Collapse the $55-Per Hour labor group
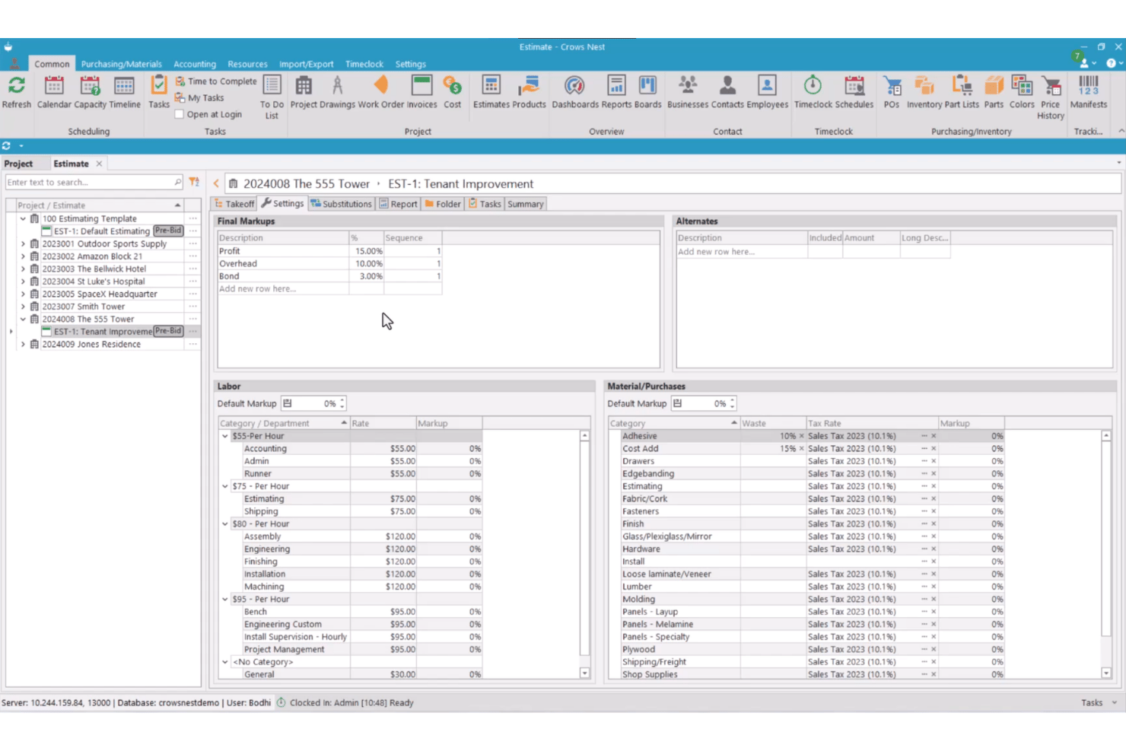 tap(225, 436)
